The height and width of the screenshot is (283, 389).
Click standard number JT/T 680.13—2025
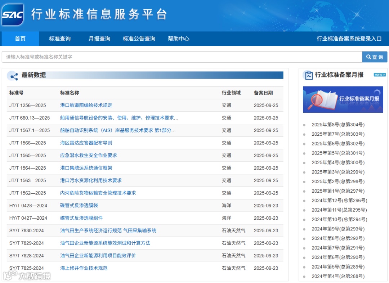tap(30, 118)
